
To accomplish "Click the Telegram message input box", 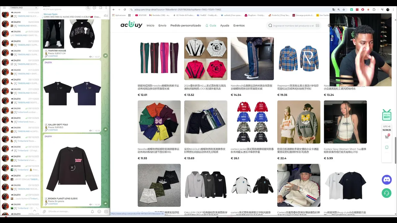I will [68, 212].
